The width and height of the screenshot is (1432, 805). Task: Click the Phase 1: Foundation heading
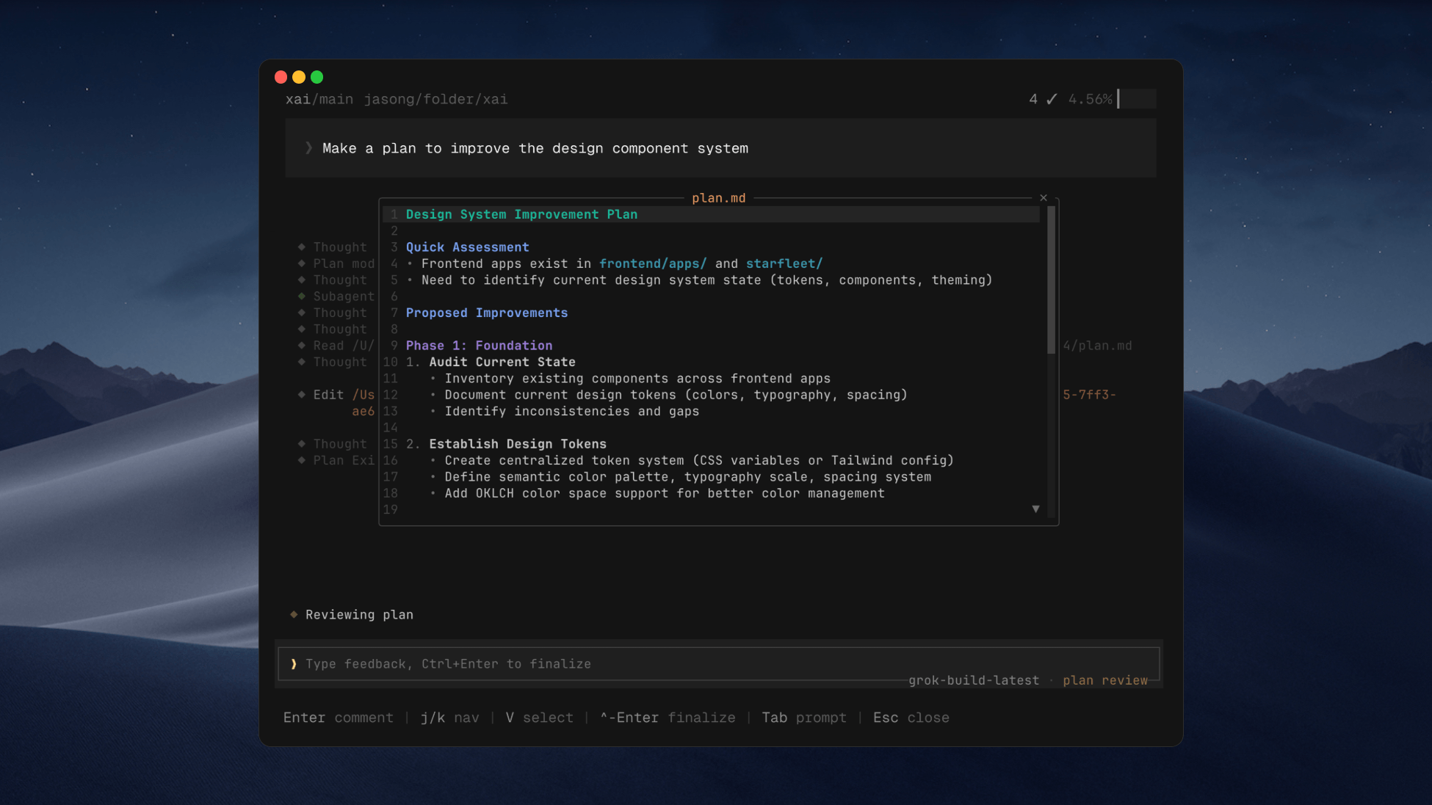click(x=479, y=346)
